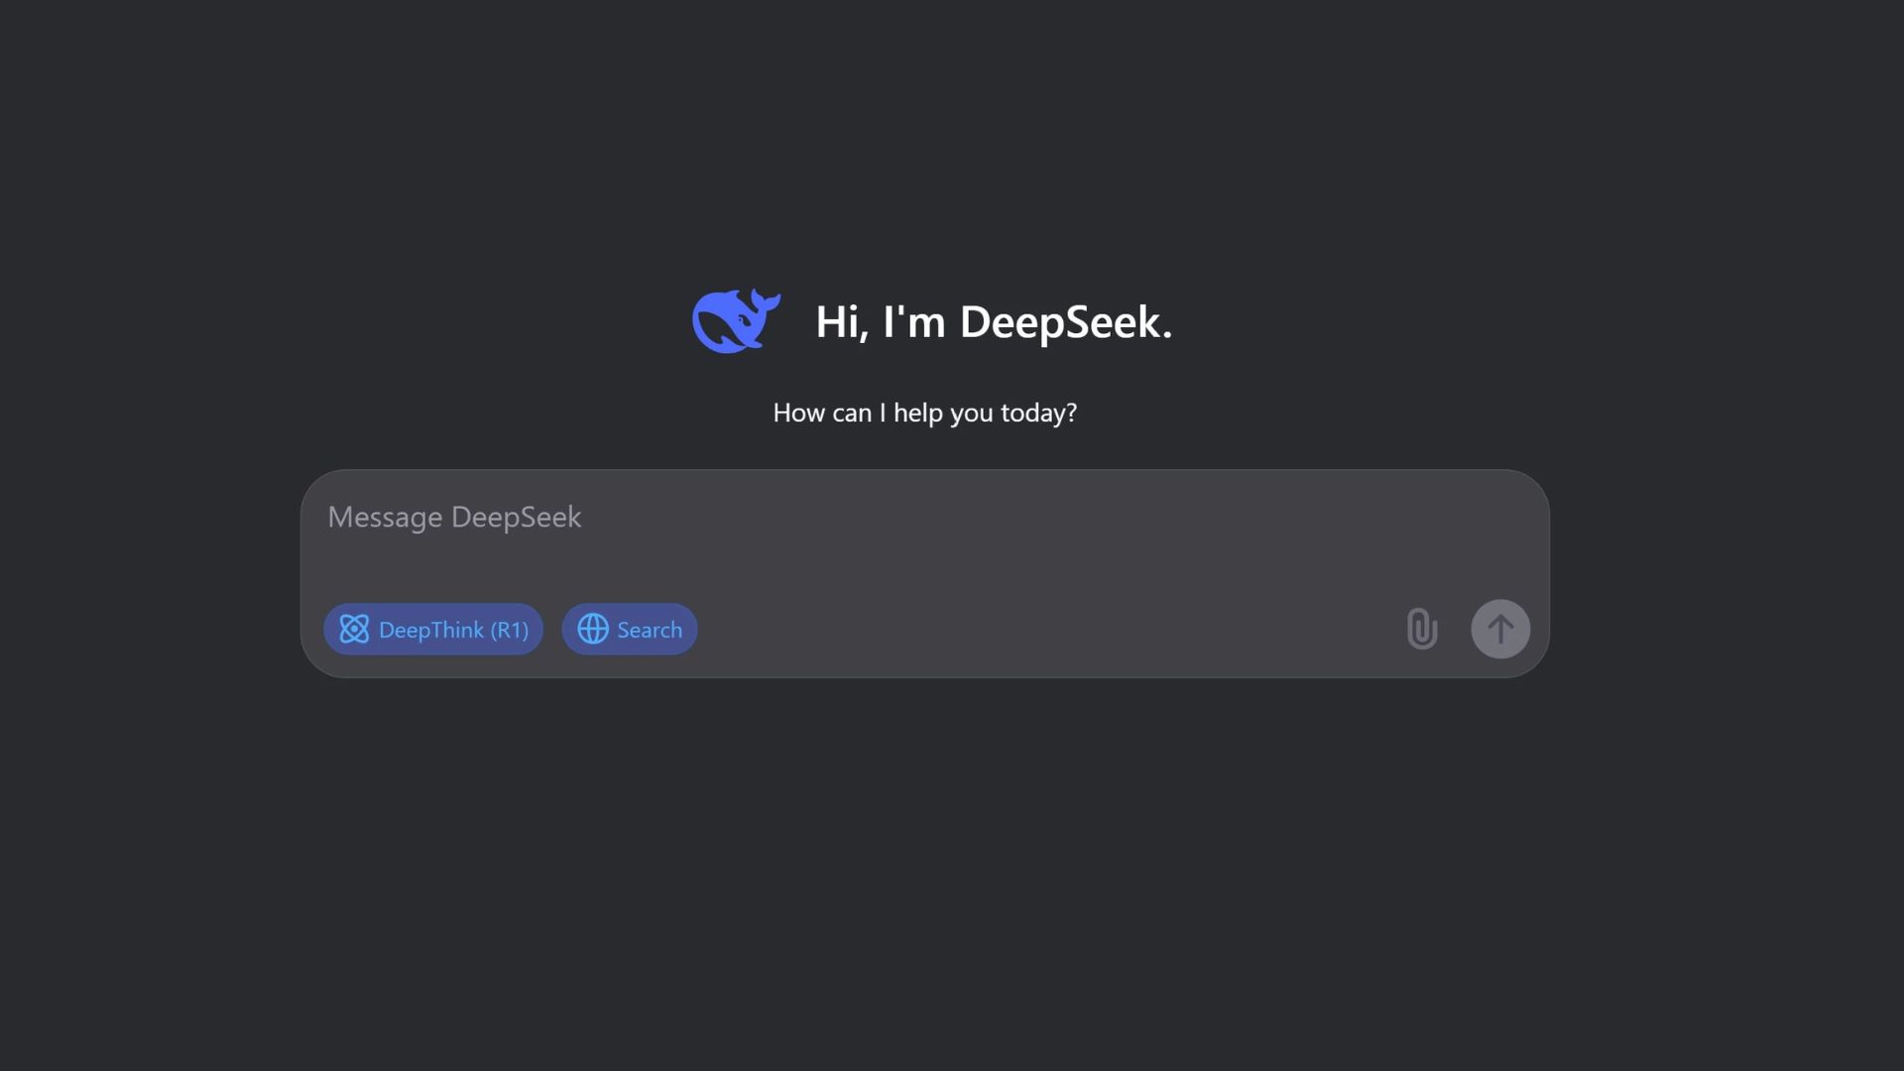Click the globe icon inside Search button

592,629
